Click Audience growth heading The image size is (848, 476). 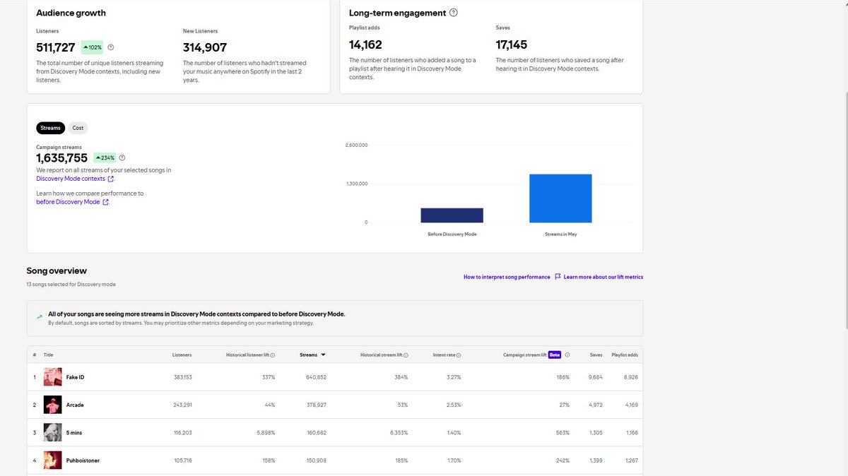pyautogui.click(x=71, y=13)
